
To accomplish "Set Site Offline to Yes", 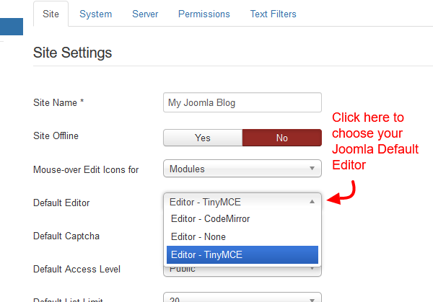I will (203, 138).
